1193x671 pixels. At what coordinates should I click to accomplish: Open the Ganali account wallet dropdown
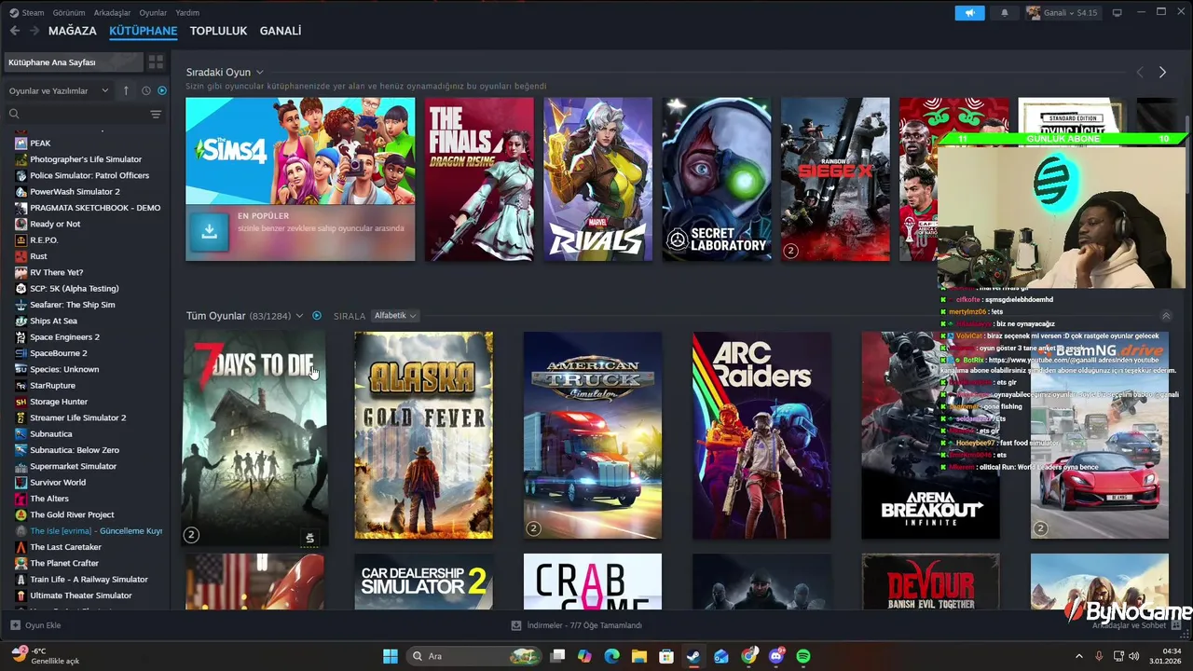click(1063, 13)
